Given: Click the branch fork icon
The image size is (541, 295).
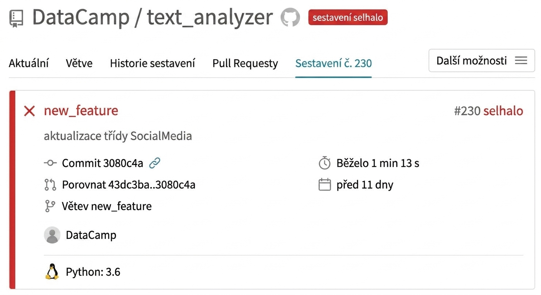Looking at the screenshot, I should [50, 206].
